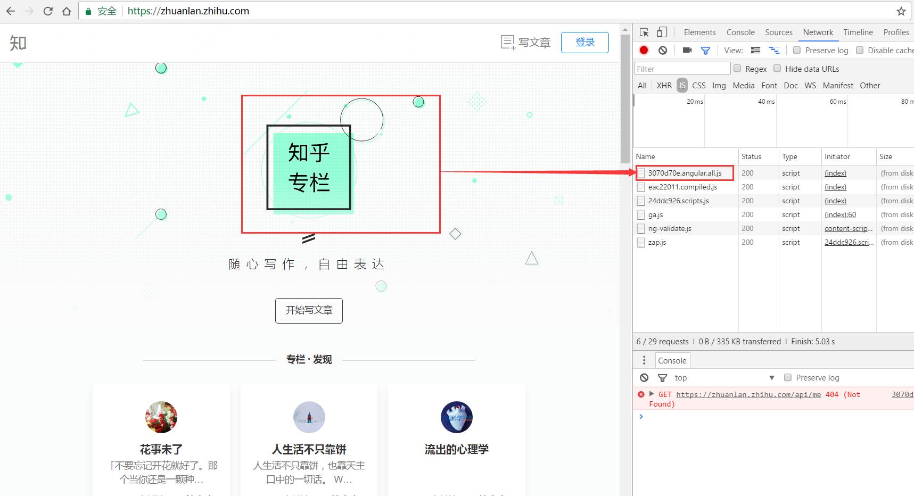The image size is (914, 496).
Task: Open the browser home page icon
Action: [x=67, y=11]
